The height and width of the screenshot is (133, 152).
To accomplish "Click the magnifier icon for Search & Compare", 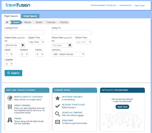I will (58, 114).
